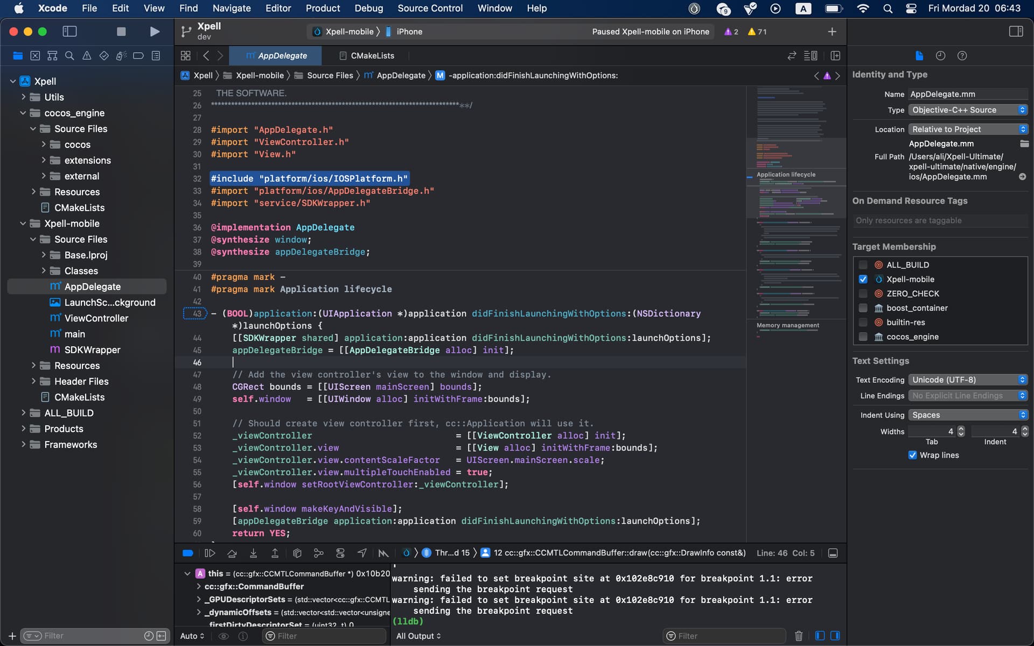Uncheck Xpell-mobile target membership

(x=863, y=279)
